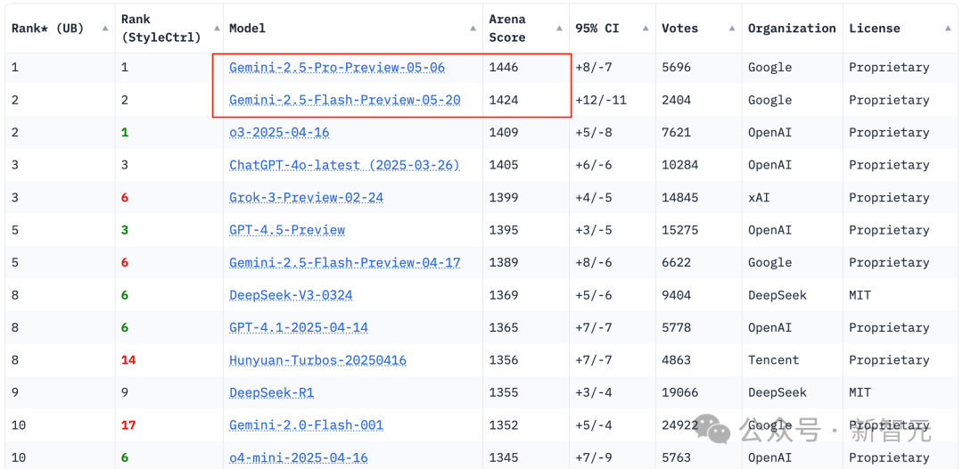Open Gemini-2.5-Flash-Preview-04-17 link
The height and width of the screenshot is (469, 963).
(x=344, y=263)
